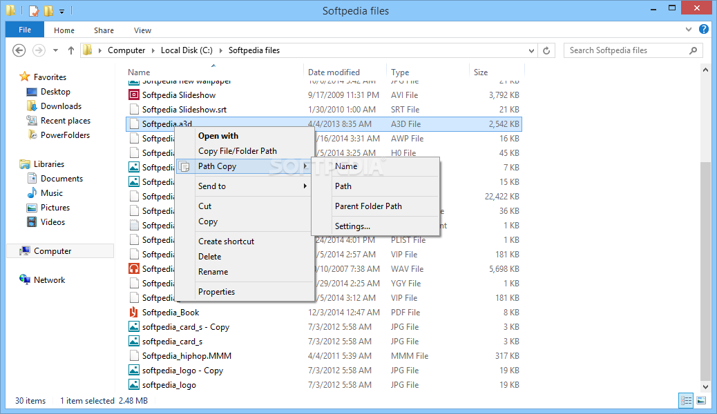Click the Path Copy menu icon
Screen dimensions: 717x414
click(184, 167)
